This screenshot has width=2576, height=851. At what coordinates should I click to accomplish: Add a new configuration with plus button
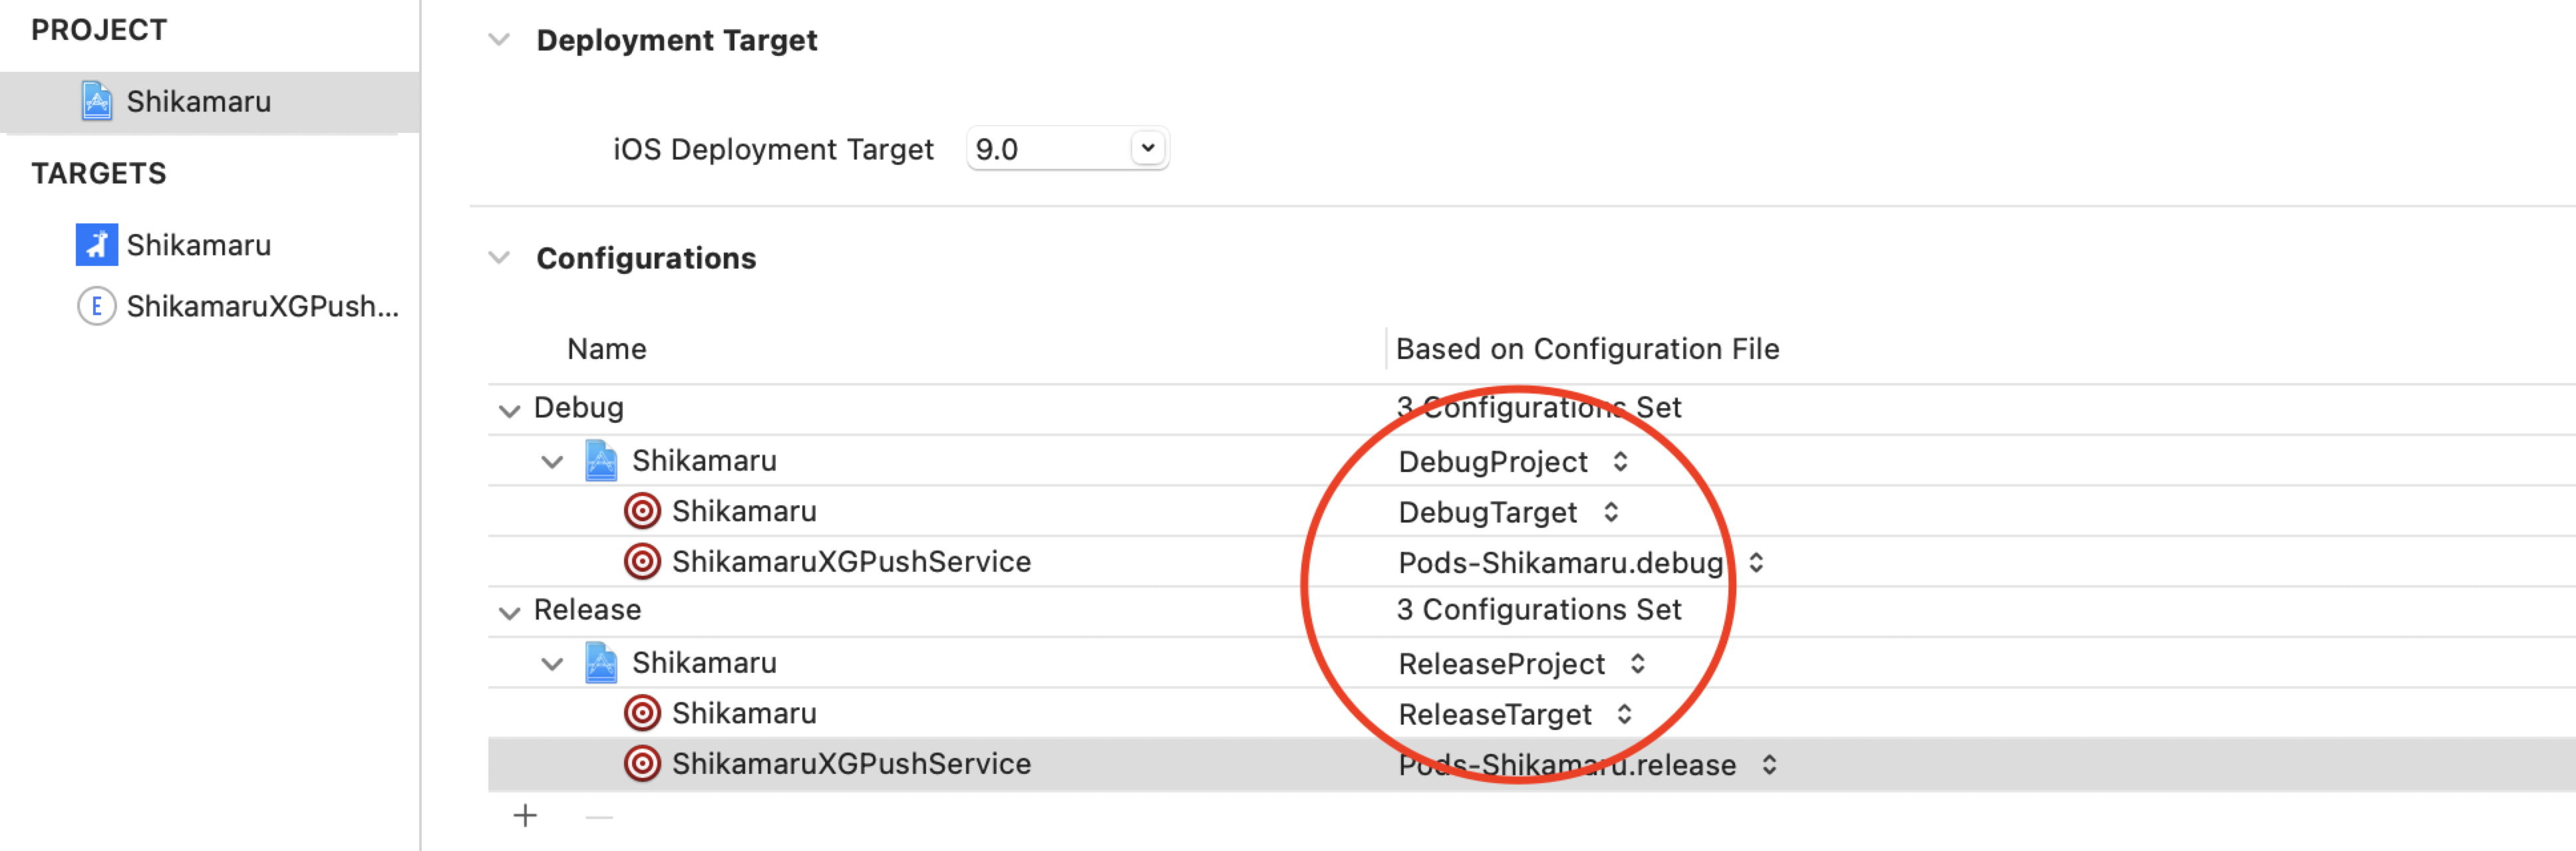tap(525, 816)
